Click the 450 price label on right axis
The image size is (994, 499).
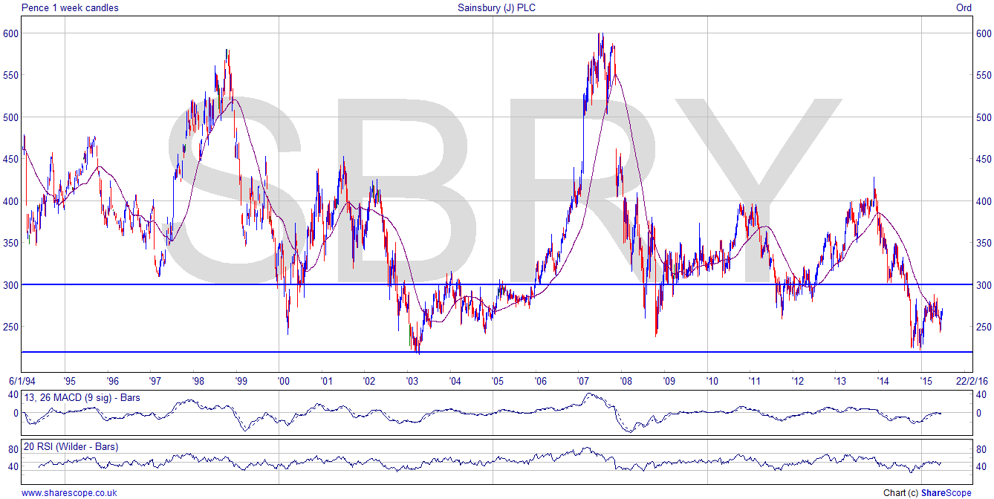click(x=983, y=159)
